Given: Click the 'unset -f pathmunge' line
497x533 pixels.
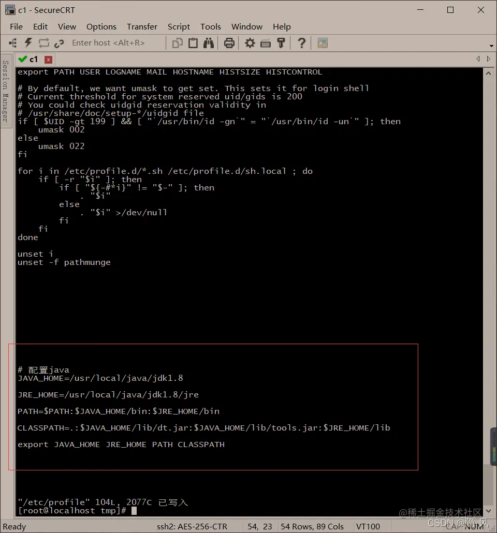Looking at the screenshot, I should (x=64, y=262).
